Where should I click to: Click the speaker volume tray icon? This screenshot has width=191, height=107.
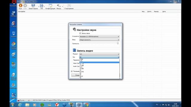169,105
